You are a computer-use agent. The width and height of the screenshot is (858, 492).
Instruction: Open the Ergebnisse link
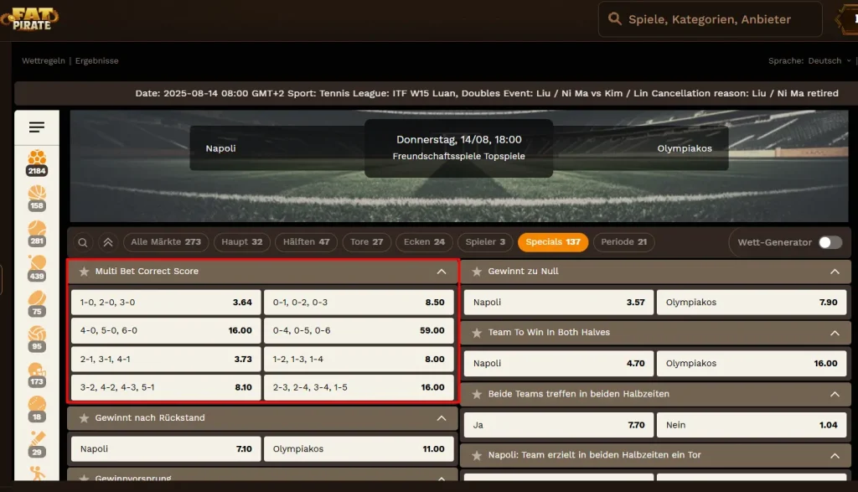[x=97, y=60]
